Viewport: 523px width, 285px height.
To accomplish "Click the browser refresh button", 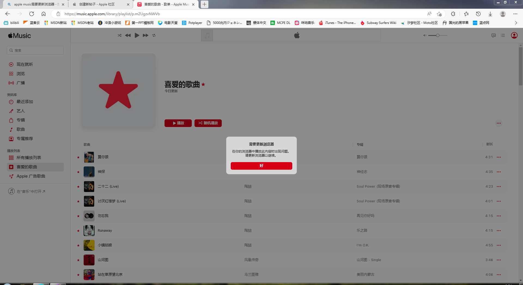I will pos(32,14).
